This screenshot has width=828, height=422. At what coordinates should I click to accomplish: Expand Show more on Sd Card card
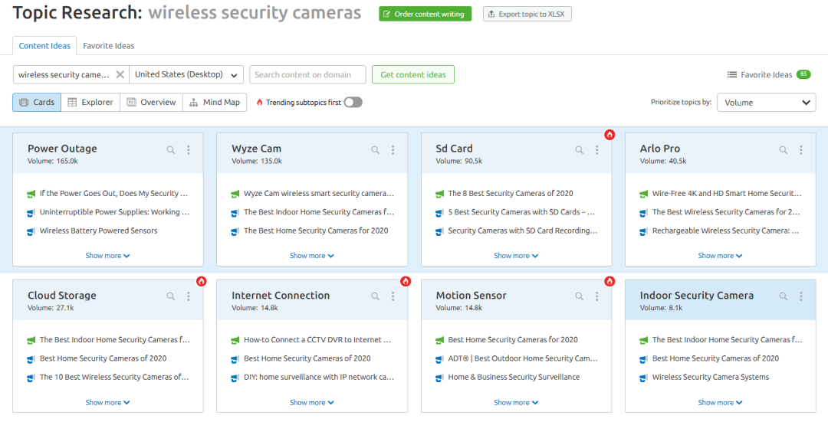coord(516,256)
